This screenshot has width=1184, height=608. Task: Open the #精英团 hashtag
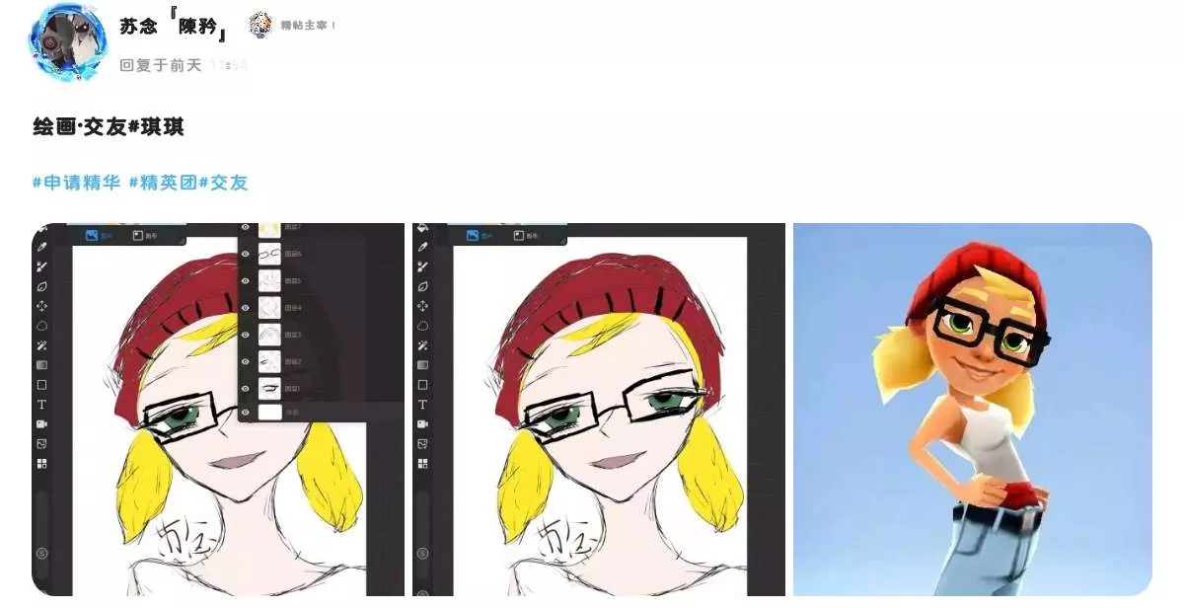(163, 183)
